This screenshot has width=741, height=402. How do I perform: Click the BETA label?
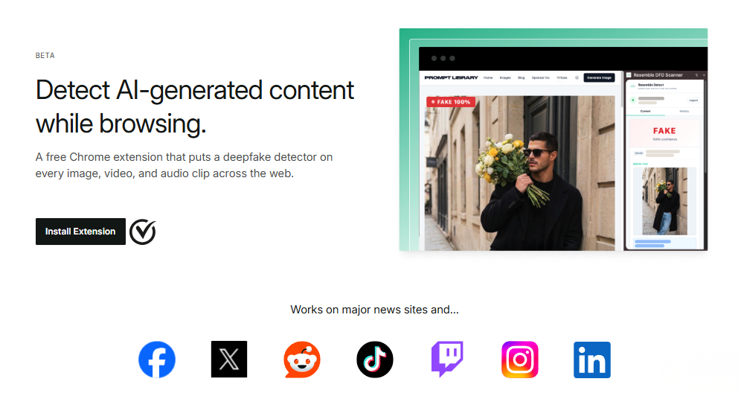click(x=45, y=55)
